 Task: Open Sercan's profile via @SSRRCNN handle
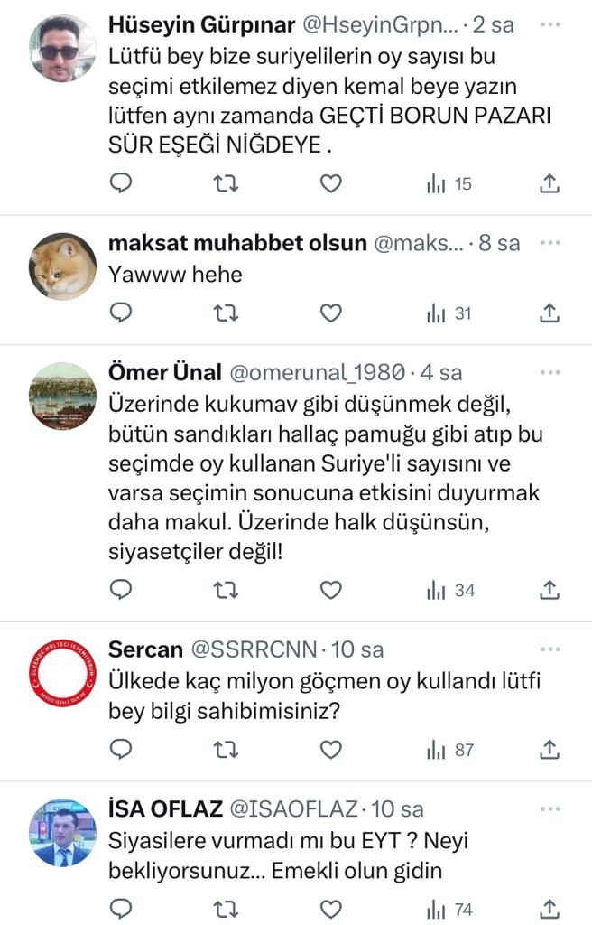(254, 649)
